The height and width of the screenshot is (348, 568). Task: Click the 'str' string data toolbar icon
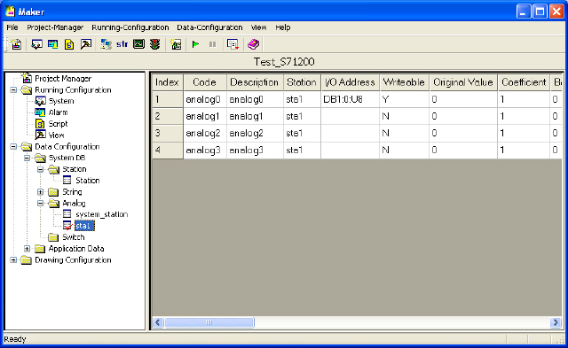pos(122,44)
